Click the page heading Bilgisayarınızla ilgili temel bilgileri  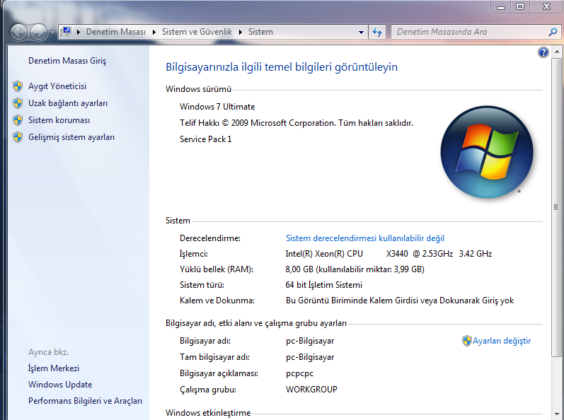[281, 67]
